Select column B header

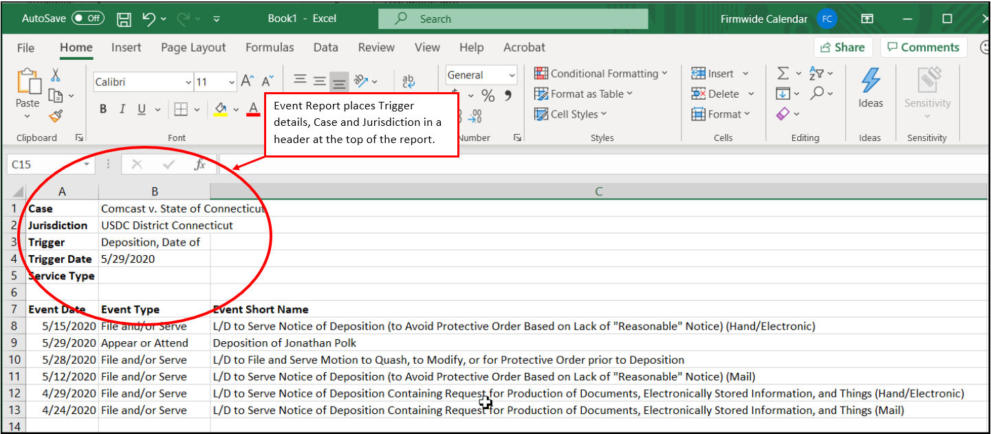coord(155,192)
